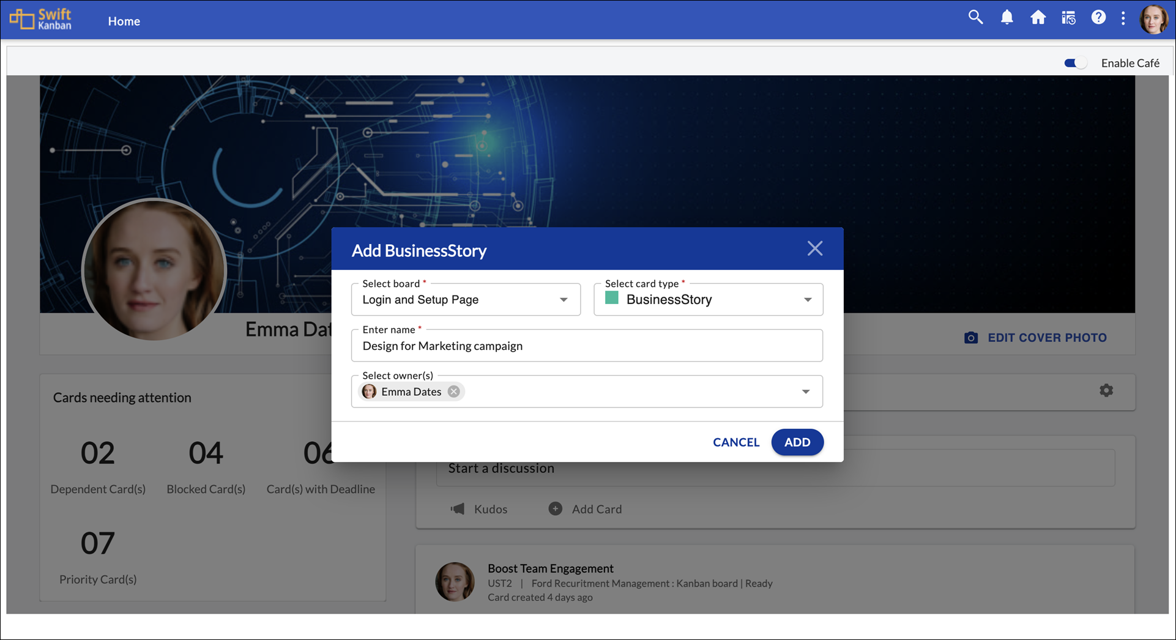This screenshot has height=640, width=1176.
Task: Toggle the Enable Café switch
Action: 1075,63
